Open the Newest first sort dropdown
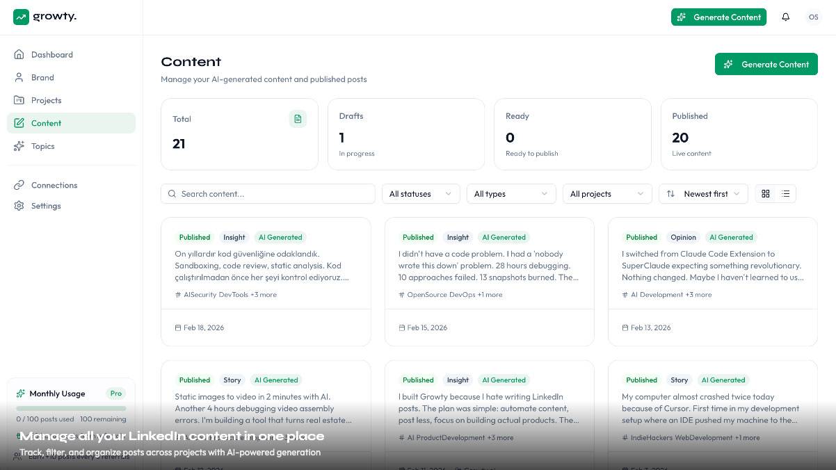 pyautogui.click(x=706, y=193)
